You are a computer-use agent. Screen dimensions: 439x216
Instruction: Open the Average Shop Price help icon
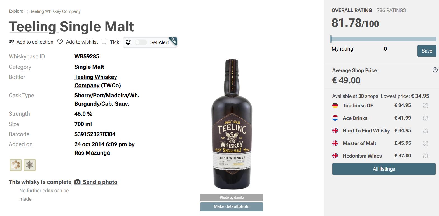point(435,70)
